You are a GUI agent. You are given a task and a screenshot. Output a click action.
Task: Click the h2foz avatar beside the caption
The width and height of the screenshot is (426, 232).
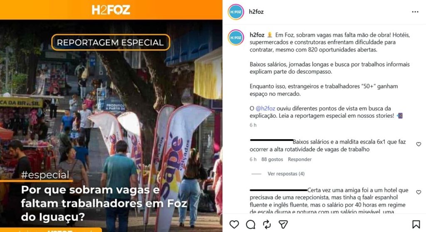pos(236,37)
